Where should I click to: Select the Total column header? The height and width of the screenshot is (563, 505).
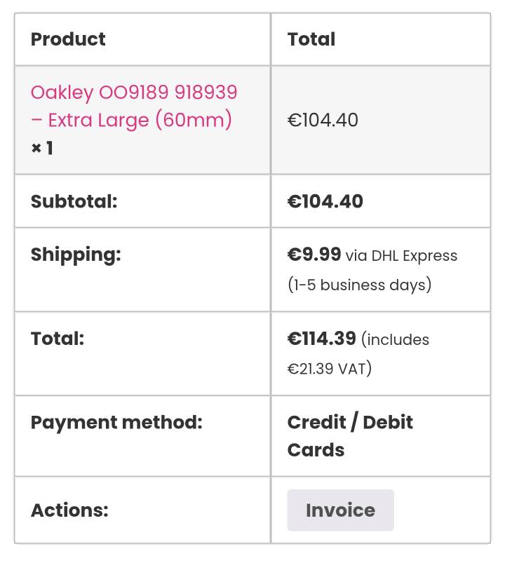[311, 39]
